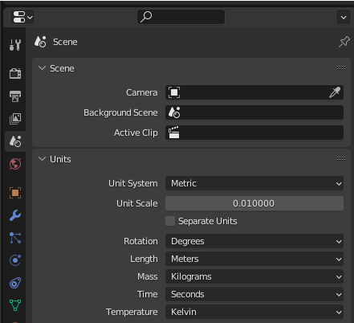Open the World properties tab
The width and height of the screenshot is (354, 323).
tap(15, 164)
